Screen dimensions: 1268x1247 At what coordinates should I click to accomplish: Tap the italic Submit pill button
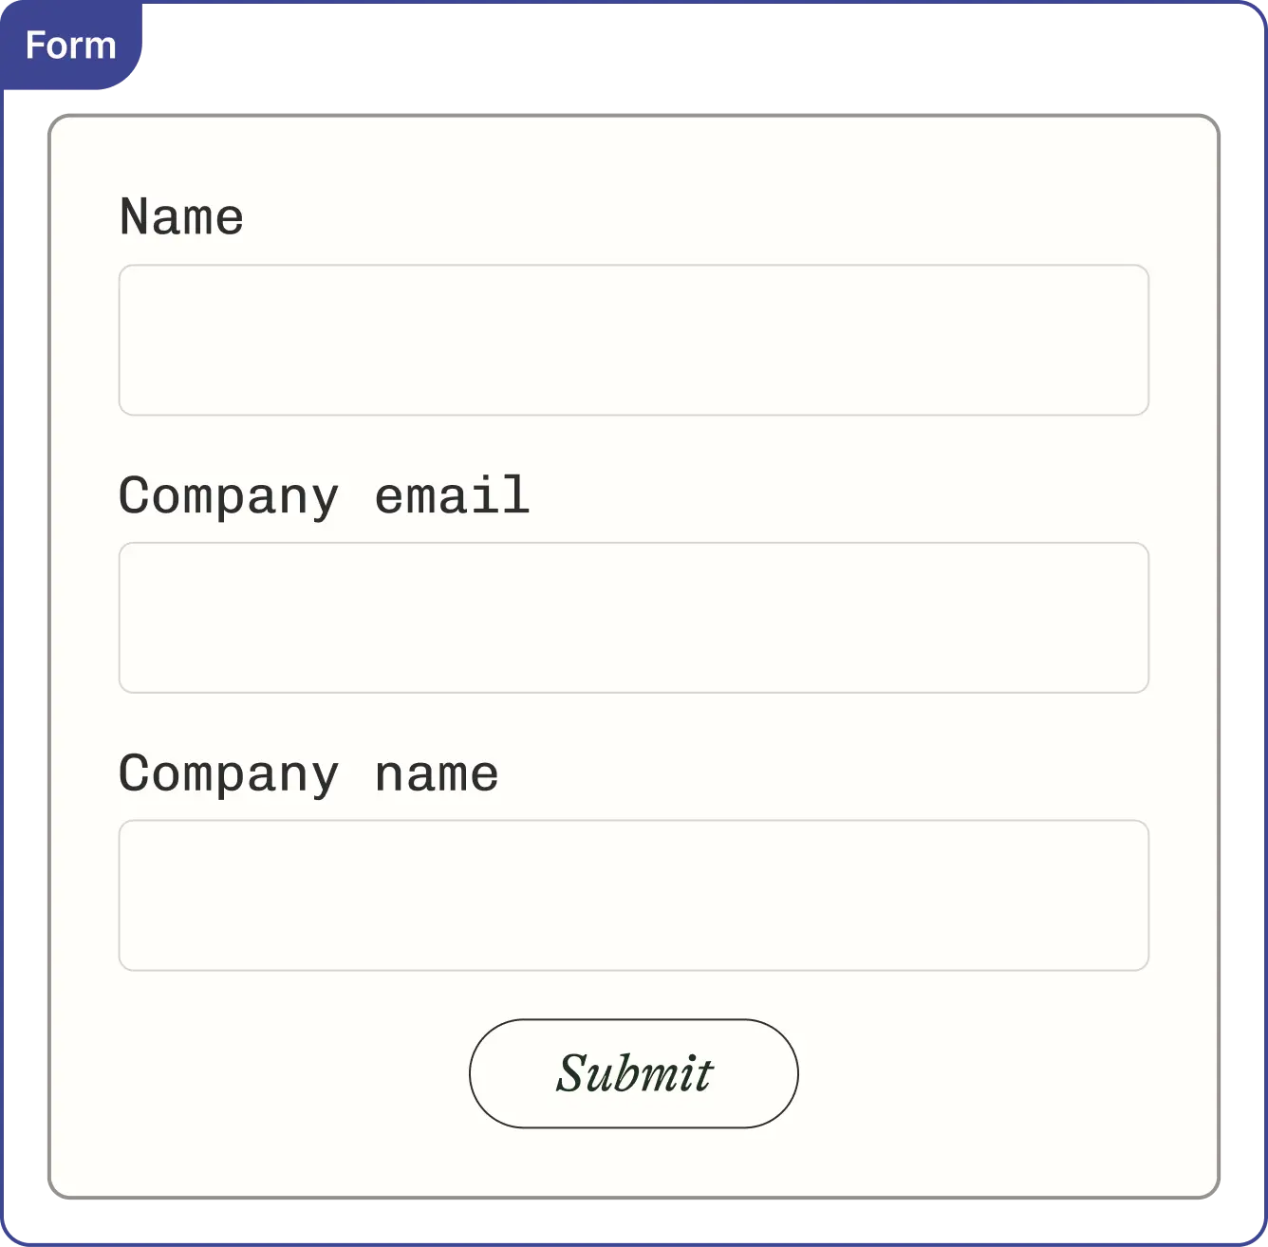click(x=634, y=1073)
